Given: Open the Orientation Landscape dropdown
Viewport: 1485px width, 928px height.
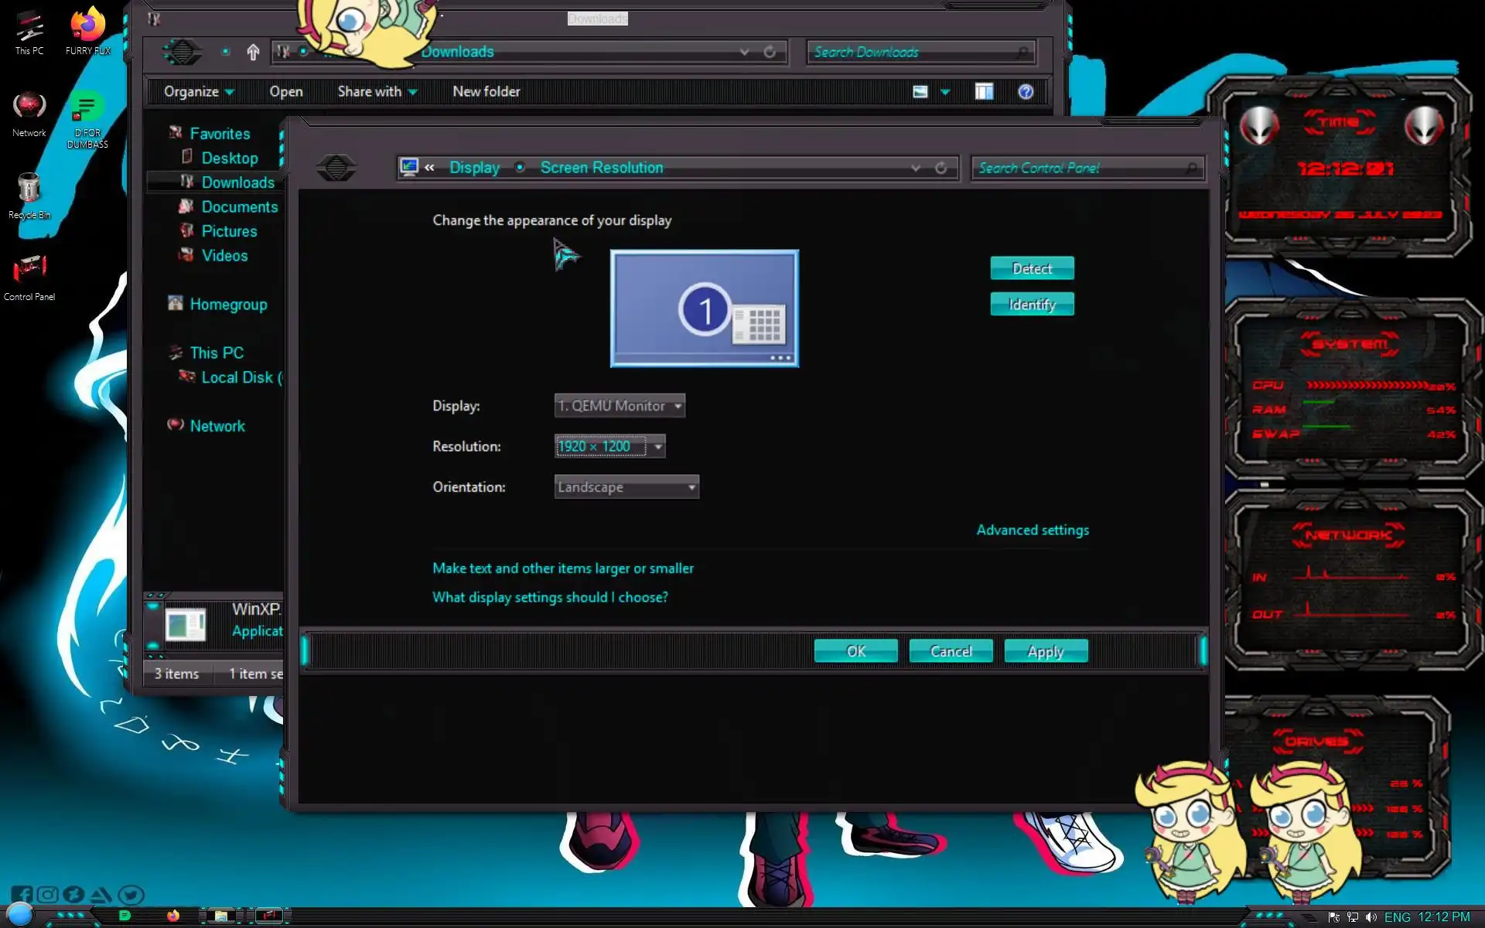Looking at the screenshot, I should tap(626, 487).
